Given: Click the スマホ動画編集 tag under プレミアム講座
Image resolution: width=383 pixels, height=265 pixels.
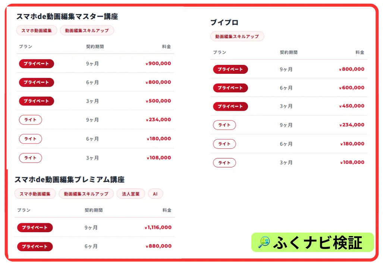Looking at the screenshot, I should [35, 194].
